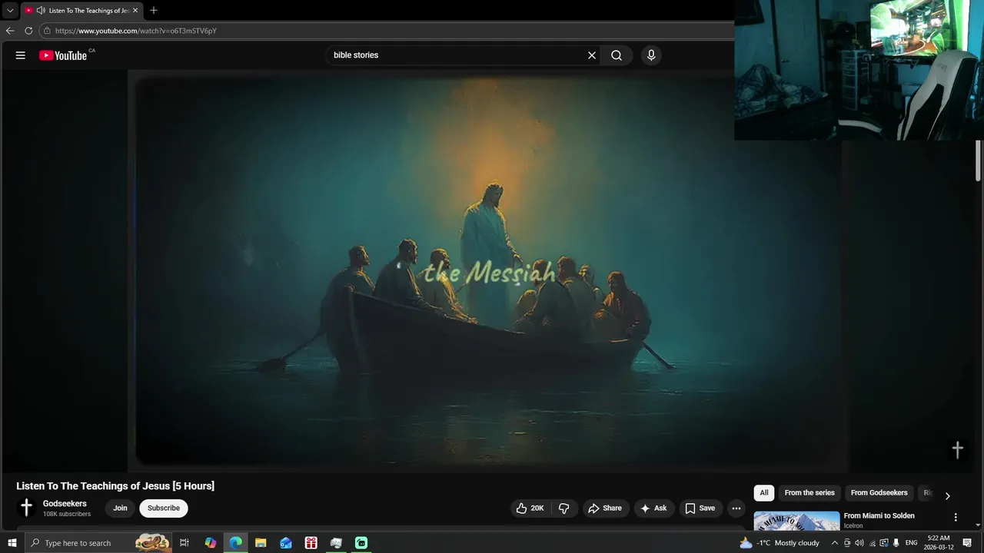Reload the page
This screenshot has width=984, height=553.
point(28,31)
